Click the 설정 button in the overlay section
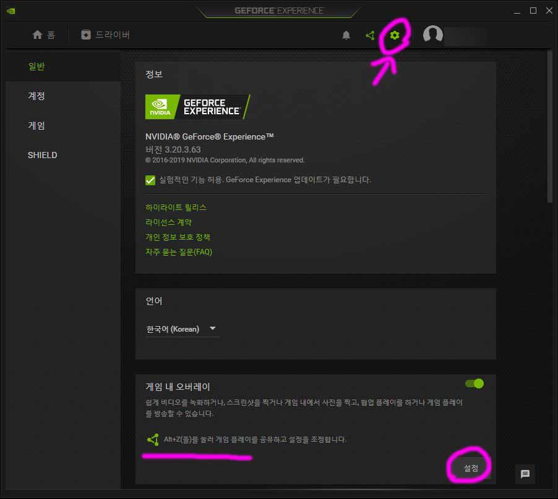Viewport: 558px width, 499px height. (470, 468)
